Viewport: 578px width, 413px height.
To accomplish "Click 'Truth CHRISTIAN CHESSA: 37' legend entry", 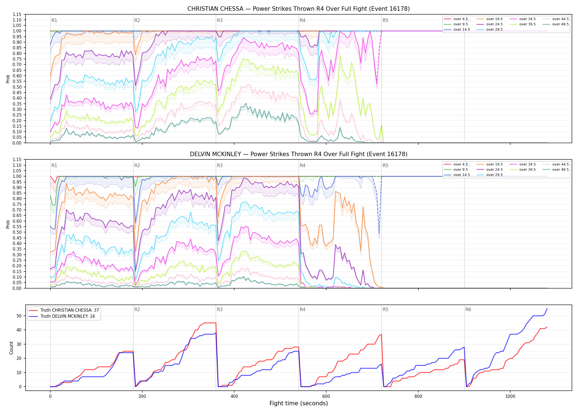I will point(64,310).
